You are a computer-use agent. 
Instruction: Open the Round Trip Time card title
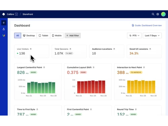point(125,110)
